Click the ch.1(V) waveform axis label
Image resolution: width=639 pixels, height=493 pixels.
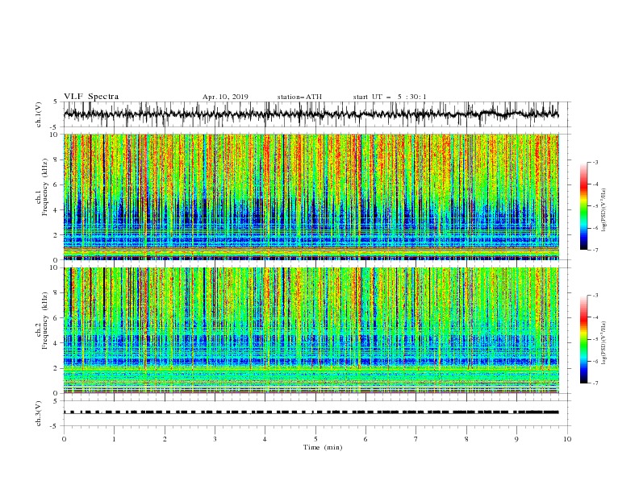click(x=39, y=114)
